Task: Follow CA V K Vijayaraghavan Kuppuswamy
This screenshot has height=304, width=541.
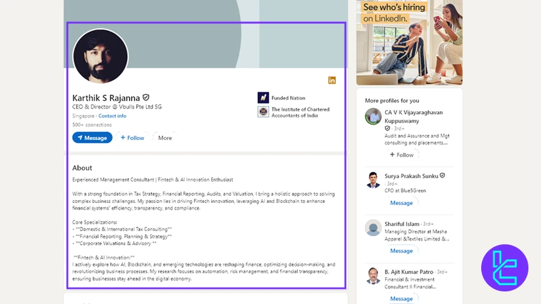Action: pos(401,155)
